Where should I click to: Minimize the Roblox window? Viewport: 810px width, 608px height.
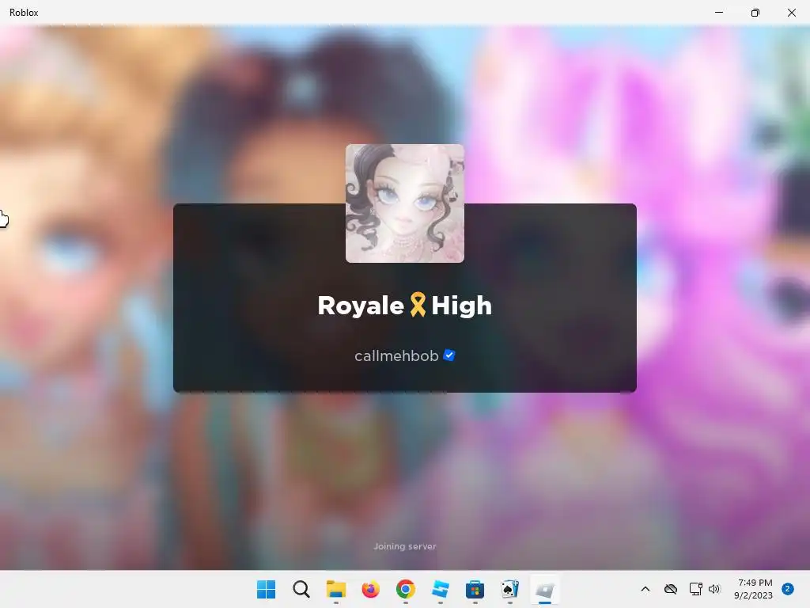point(718,12)
